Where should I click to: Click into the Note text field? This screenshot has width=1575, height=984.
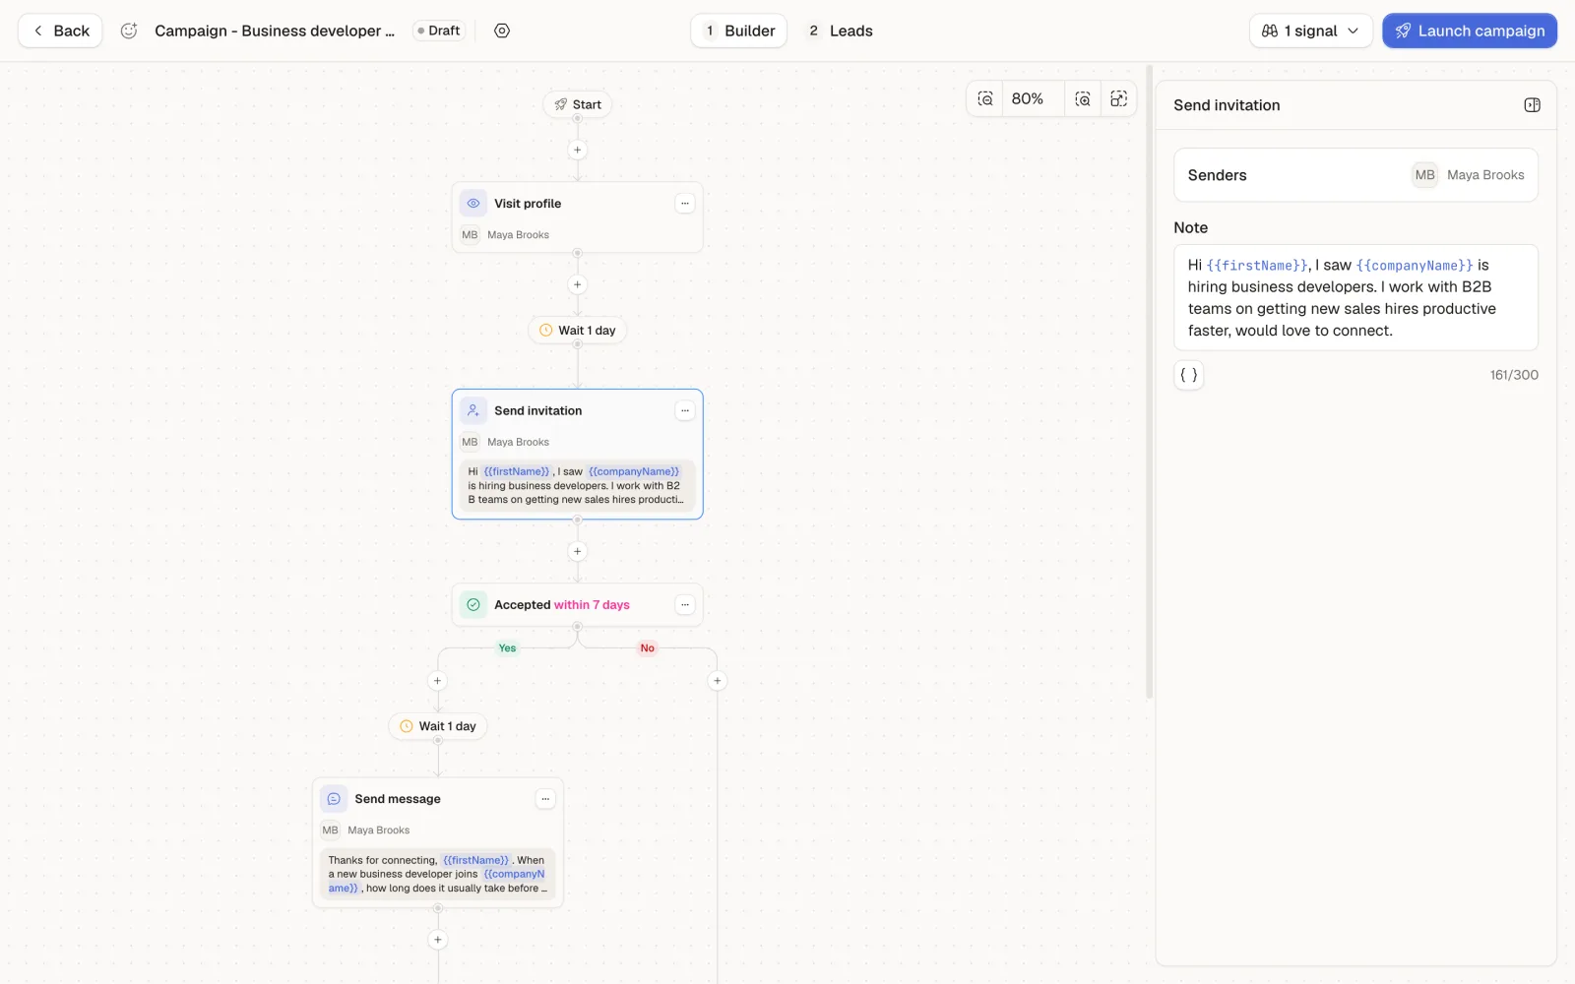(x=1355, y=297)
